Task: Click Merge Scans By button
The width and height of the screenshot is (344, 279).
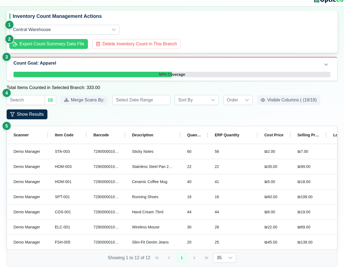Action: [x=84, y=100]
